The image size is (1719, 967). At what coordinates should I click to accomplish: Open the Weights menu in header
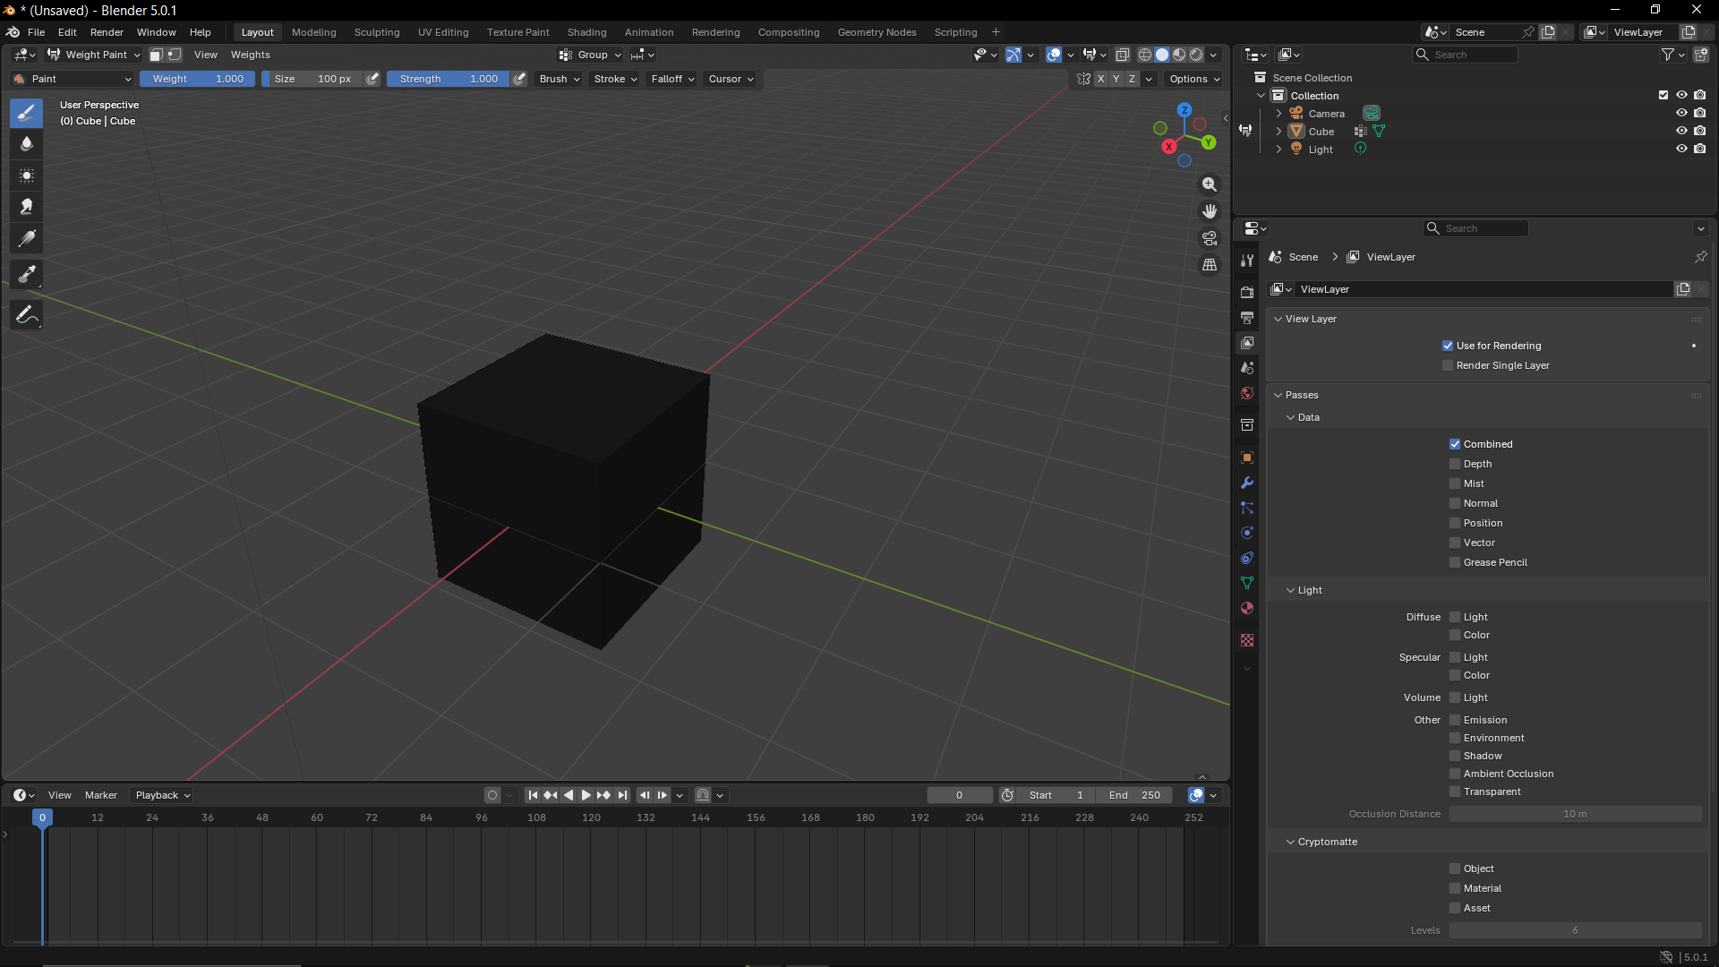coord(250,55)
